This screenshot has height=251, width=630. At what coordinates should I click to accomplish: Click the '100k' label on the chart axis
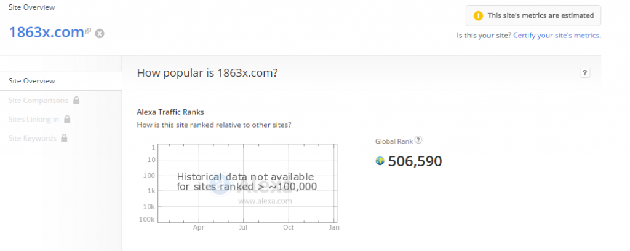tap(147, 220)
